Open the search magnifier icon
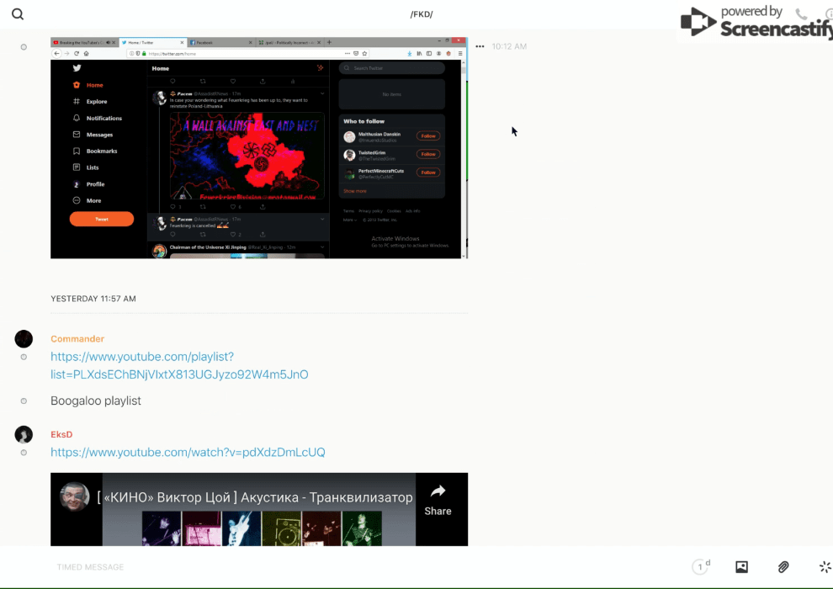This screenshot has height=589, width=833. (x=18, y=14)
